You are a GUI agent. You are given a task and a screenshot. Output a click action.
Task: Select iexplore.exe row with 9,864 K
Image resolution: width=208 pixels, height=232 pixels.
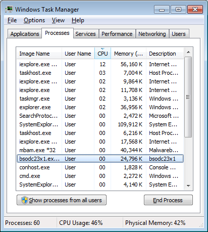point(100,81)
